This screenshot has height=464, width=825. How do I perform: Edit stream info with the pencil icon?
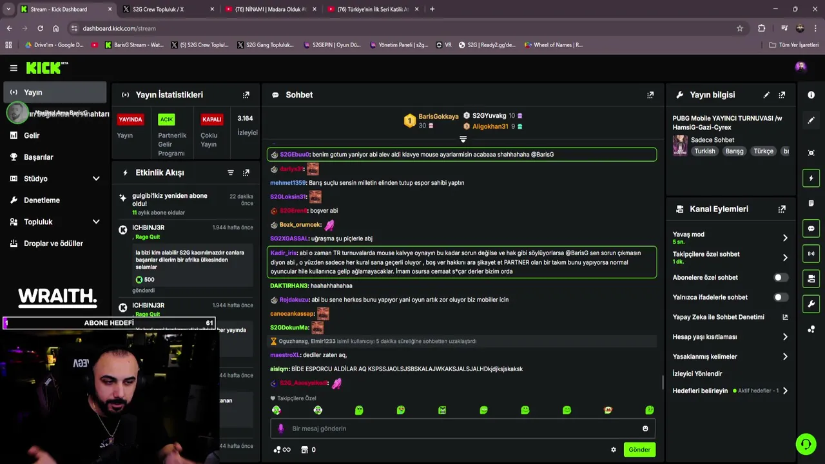click(766, 95)
